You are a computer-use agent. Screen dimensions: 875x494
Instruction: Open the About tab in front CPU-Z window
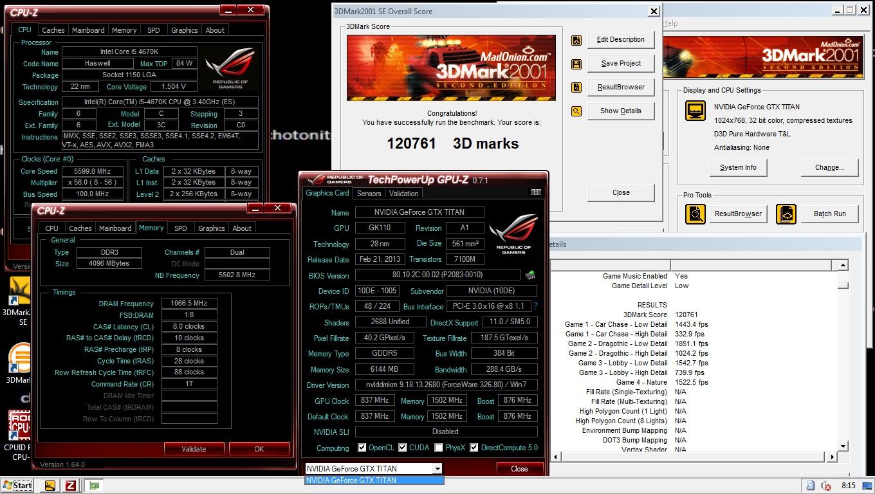242,228
